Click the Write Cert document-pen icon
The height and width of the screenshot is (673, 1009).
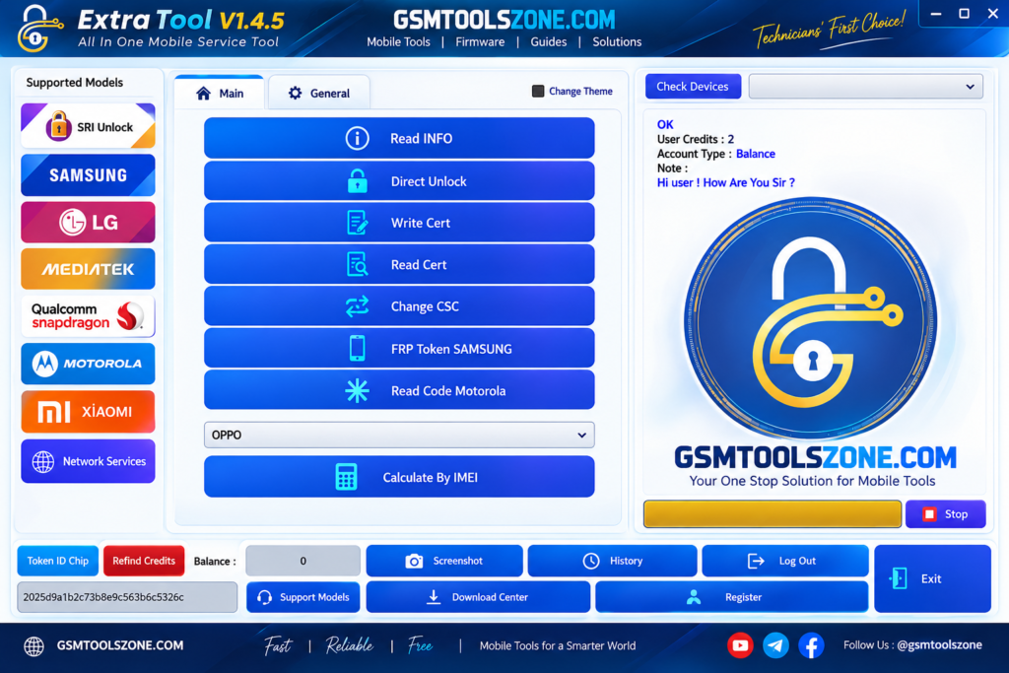357,223
